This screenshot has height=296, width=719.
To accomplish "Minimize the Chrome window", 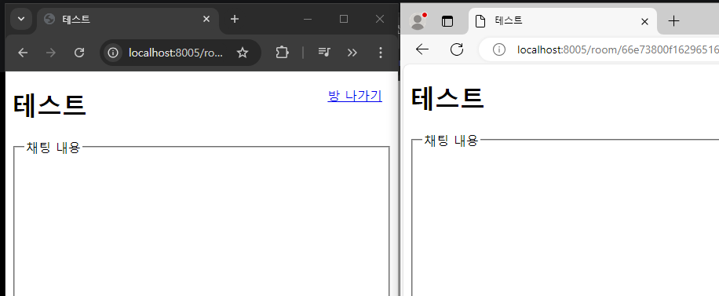I will 308,20.
